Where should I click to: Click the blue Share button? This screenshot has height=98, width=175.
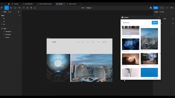point(156,8)
